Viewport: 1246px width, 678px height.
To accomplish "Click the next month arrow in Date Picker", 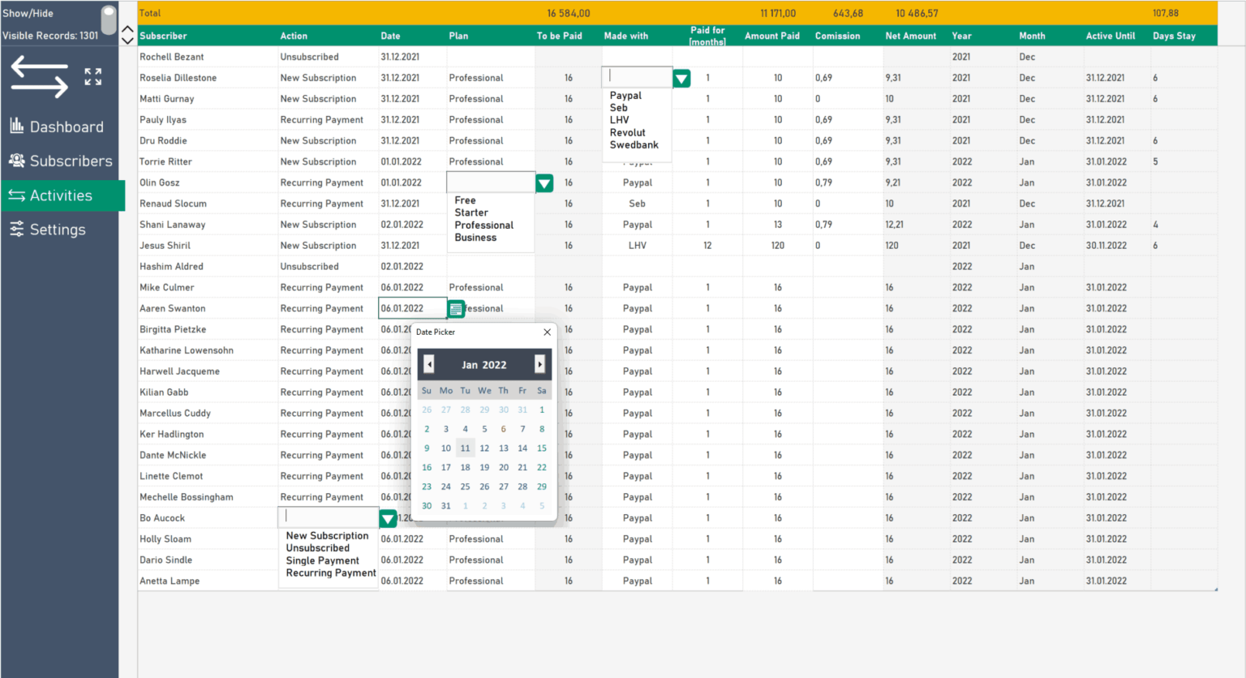I will [540, 363].
